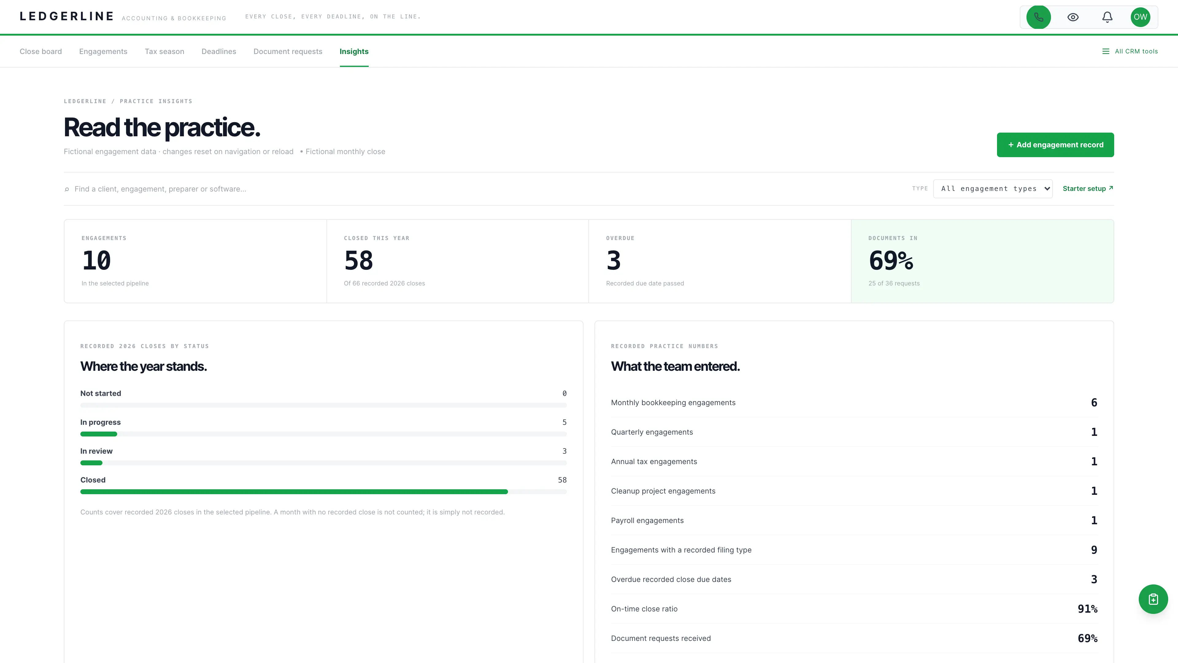Click 'Monthly bookkeeping engagements' row
Screen dimensions: 1178x663
[x=854, y=403]
